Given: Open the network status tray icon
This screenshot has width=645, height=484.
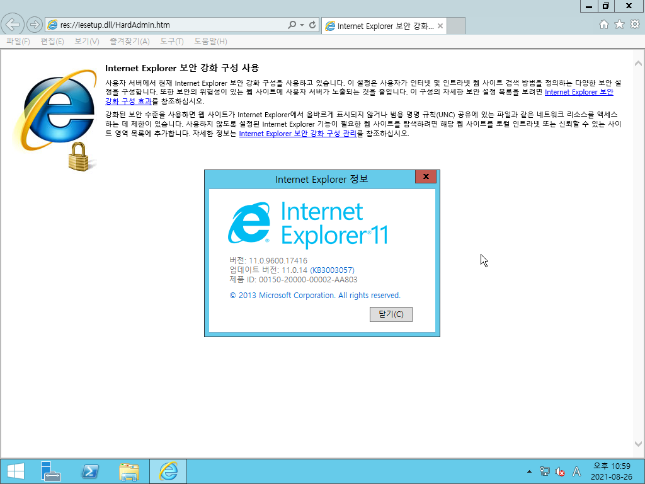Looking at the screenshot, I should click(x=545, y=471).
